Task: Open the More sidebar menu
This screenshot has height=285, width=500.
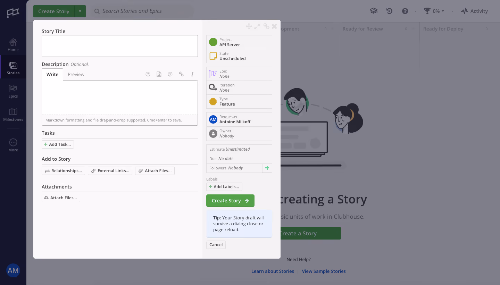Action: click(13, 145)
